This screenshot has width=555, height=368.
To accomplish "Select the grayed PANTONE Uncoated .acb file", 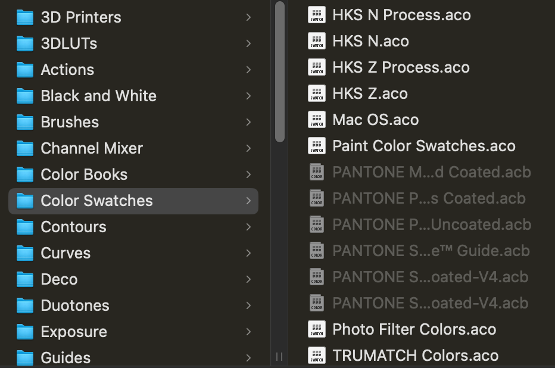I will 433,224.
